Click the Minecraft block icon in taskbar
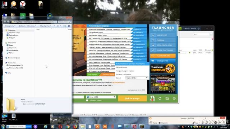This screenshot has width=230, height=129. pos(142,126)
